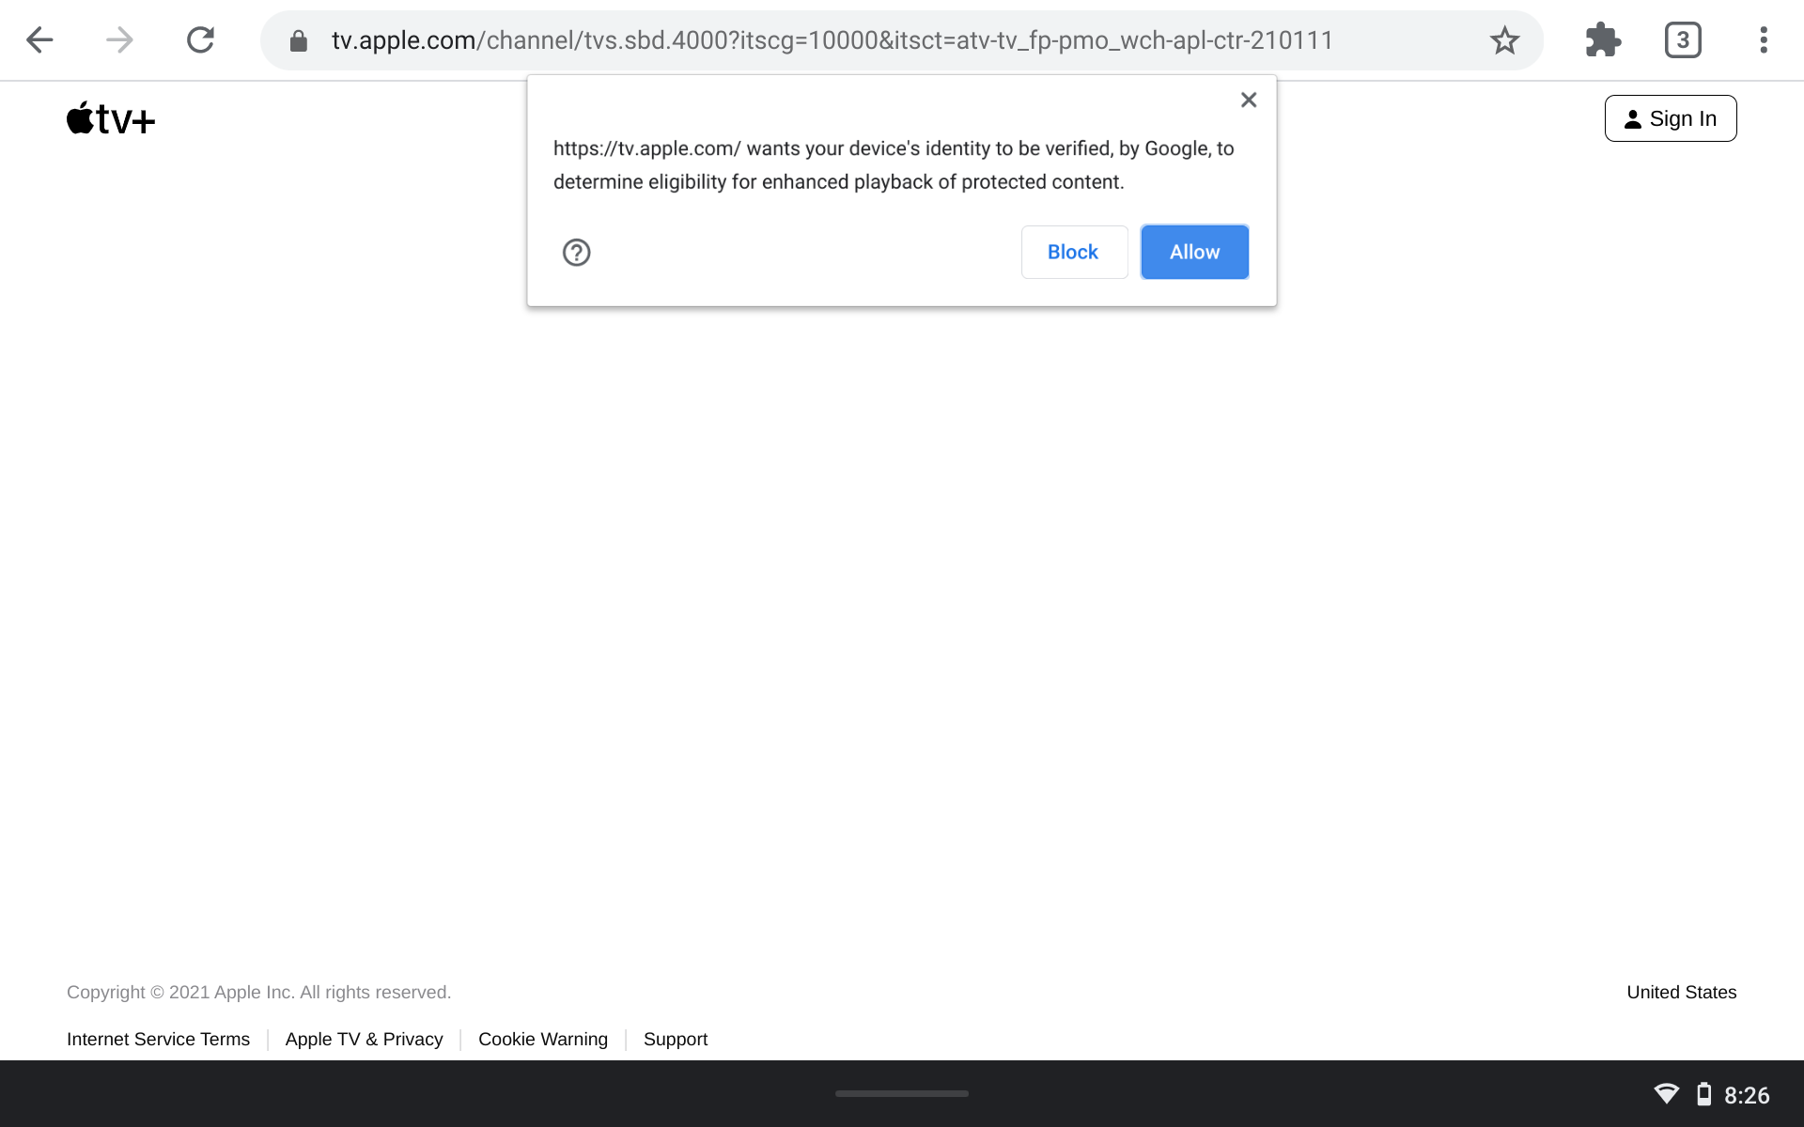The image size is (1804, 1127).
Task: Open the tab switcher showing 3 tabs
Action: coord(1683,40)
